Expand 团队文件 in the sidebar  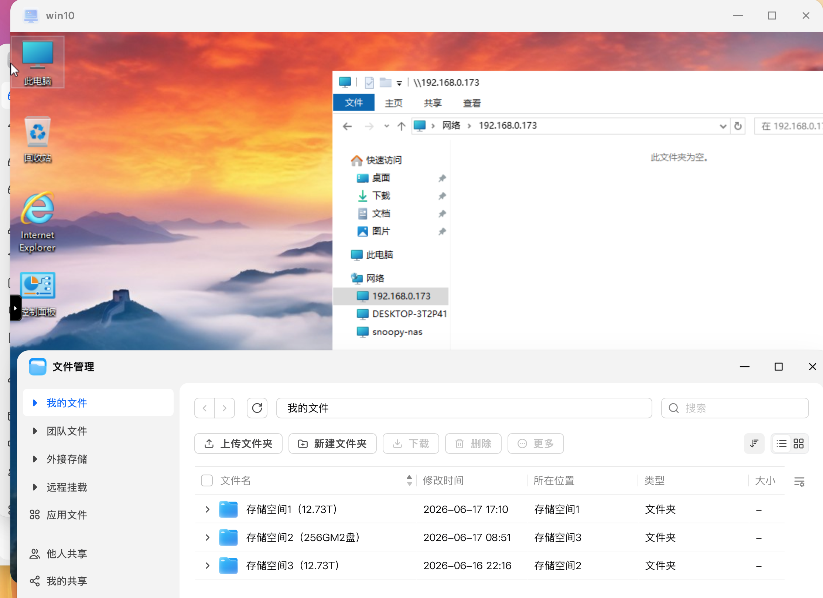tap(35, 431)
